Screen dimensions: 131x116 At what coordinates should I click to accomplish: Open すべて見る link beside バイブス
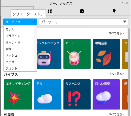tap(116, 74)
